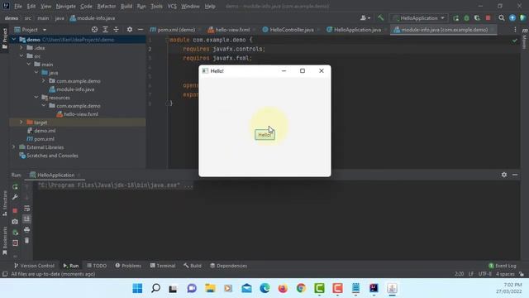The width and height of the screenshot is (529, 298).
Task: Open the Problems tool window
Action: [x=128, y=266]
